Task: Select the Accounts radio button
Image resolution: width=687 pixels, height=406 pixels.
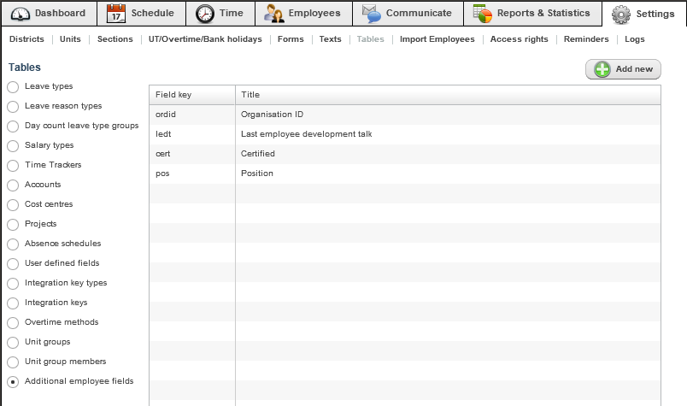Action: coord(13,185)
